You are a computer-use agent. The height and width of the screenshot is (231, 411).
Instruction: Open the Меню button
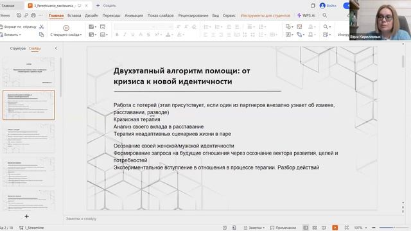pos(5,15)
